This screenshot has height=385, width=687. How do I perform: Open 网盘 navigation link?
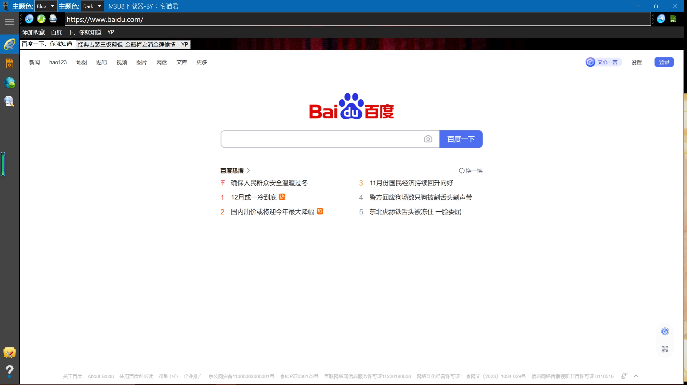point(162,62)
